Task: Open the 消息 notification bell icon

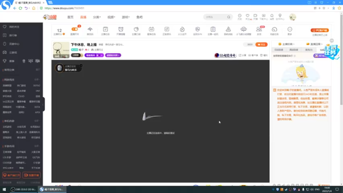Action: [272, 16]
